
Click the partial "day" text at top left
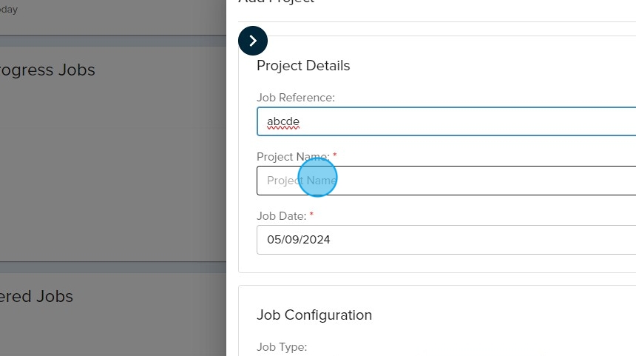9,10
